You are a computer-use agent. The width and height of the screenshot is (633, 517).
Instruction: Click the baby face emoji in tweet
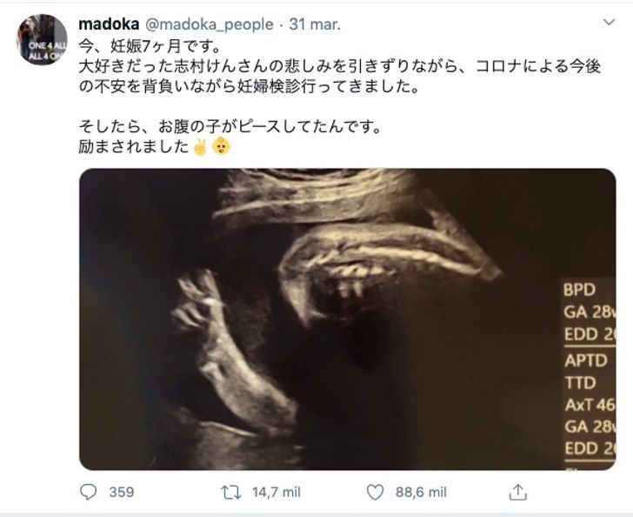tap(222, 147)
